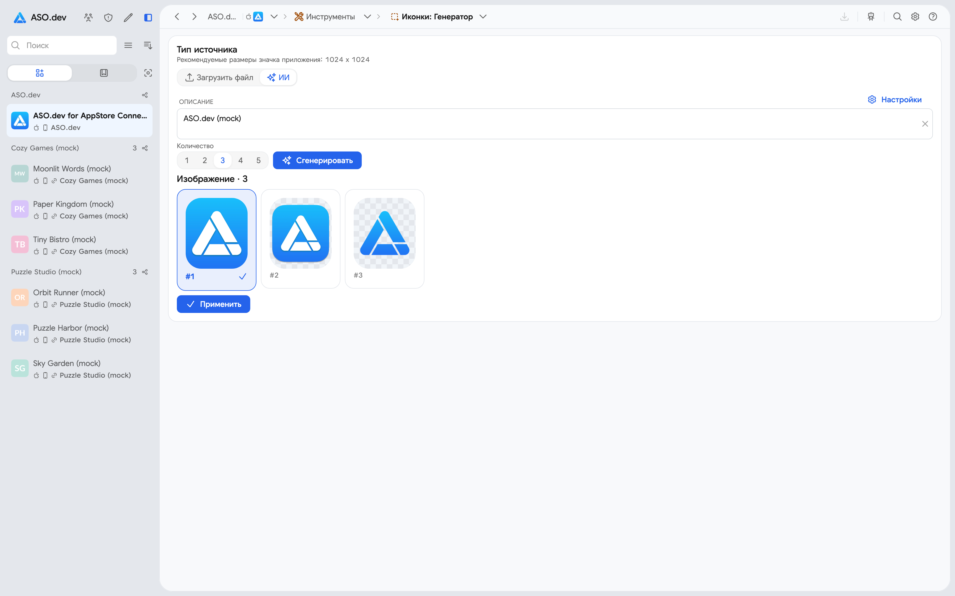Open Настройки link

tap(895, 100)
